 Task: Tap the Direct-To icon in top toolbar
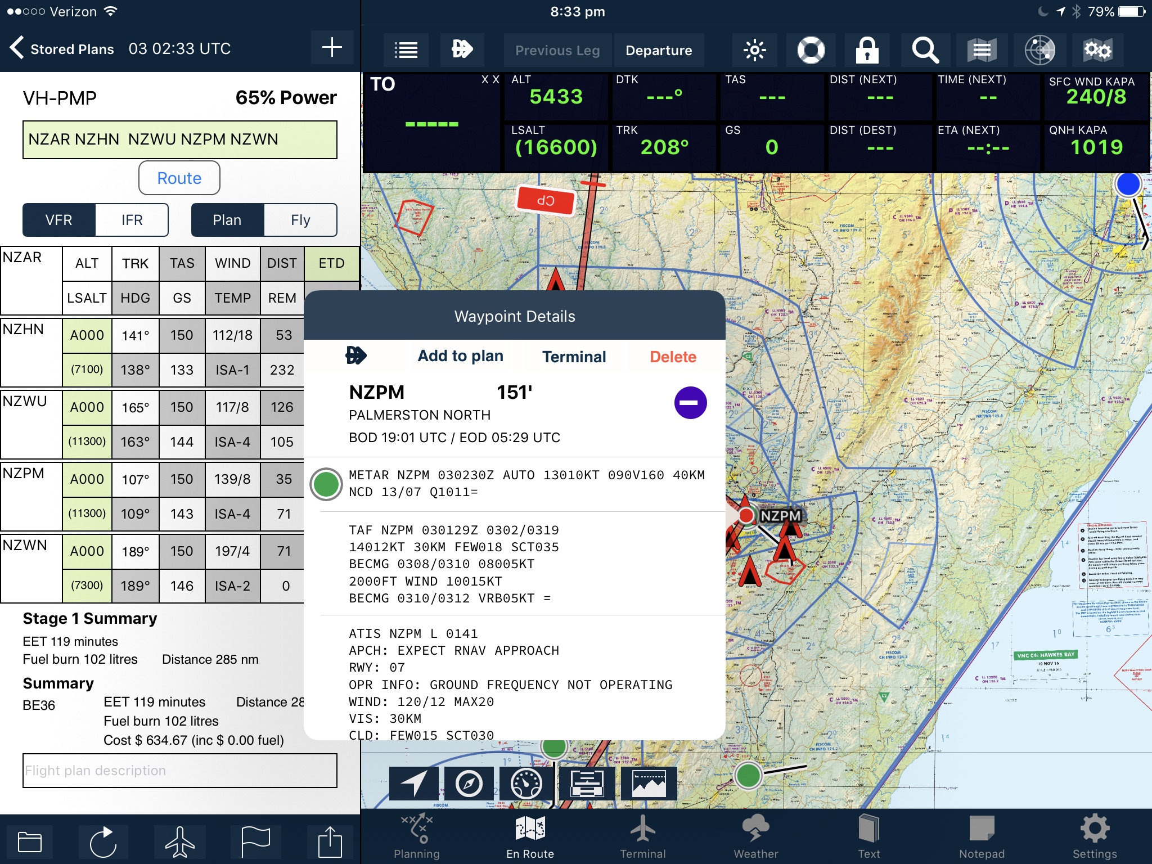[462, 49]
